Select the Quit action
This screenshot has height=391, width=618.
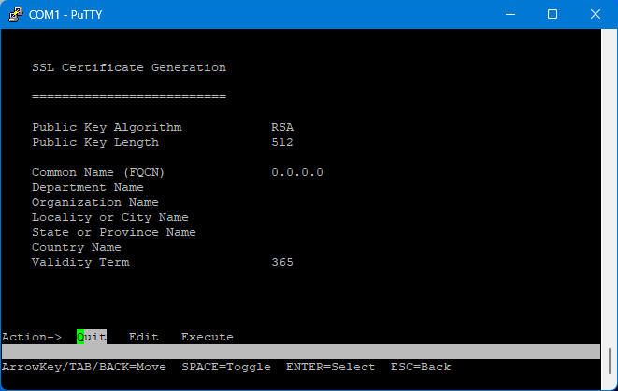click(92, 337)
